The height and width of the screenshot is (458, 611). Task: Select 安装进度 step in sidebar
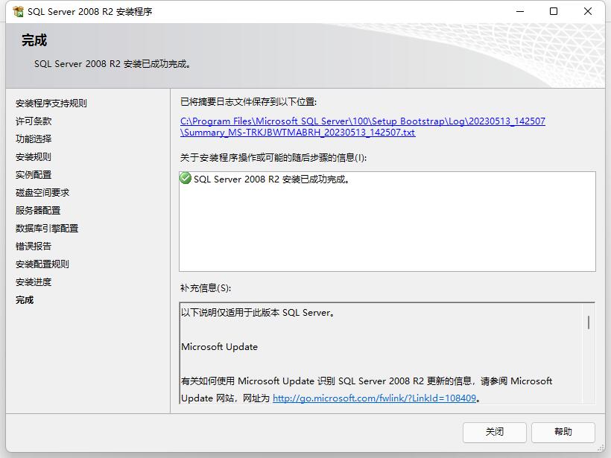pyautogui.click(x=34, y=282)
